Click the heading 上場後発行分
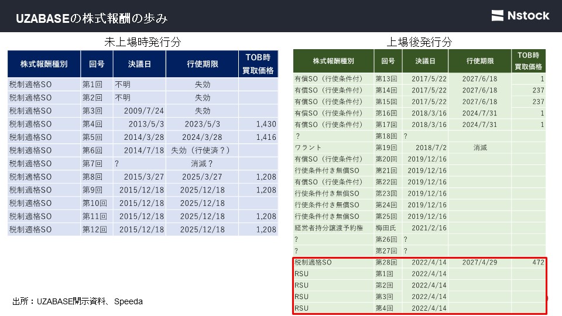The width and height of the screenshot is (562, 316). point(419,42)
